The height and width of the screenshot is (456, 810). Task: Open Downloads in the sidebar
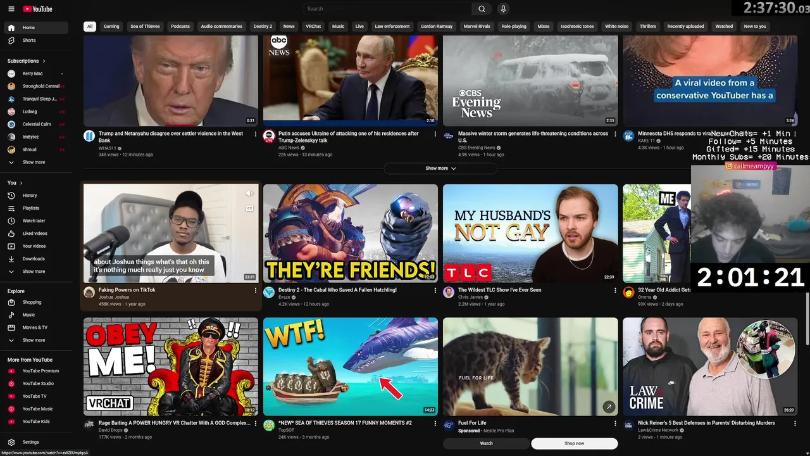[37, 259]
